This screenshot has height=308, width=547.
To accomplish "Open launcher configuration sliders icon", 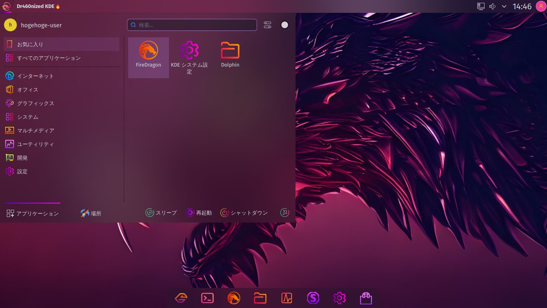I will pyautogui.click(x=267, y=25).
